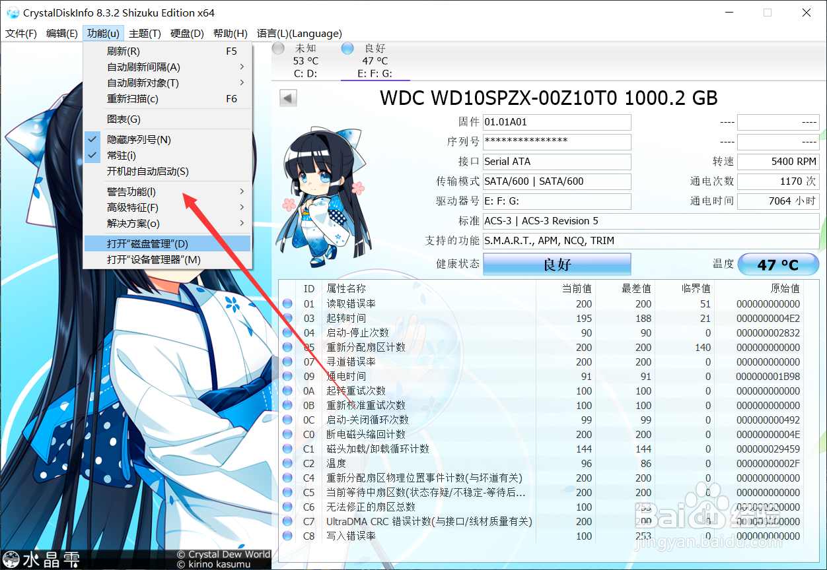Viewport: 827px width, 570px height.
Task: Click status orb for attribute 03 起转时间
Action: pyautogui.click(x=287, y=319)
